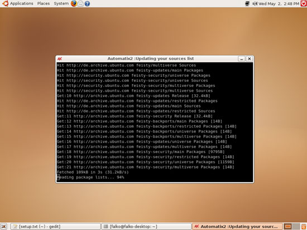
Task: Launch the Firefox web browser icon
Action: coord(74,3)
